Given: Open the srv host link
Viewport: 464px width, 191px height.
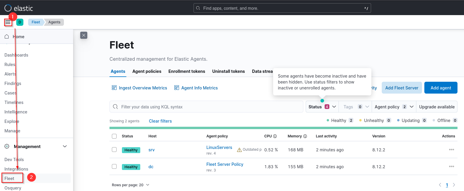Looking at the screenshot, I should 152,150.
